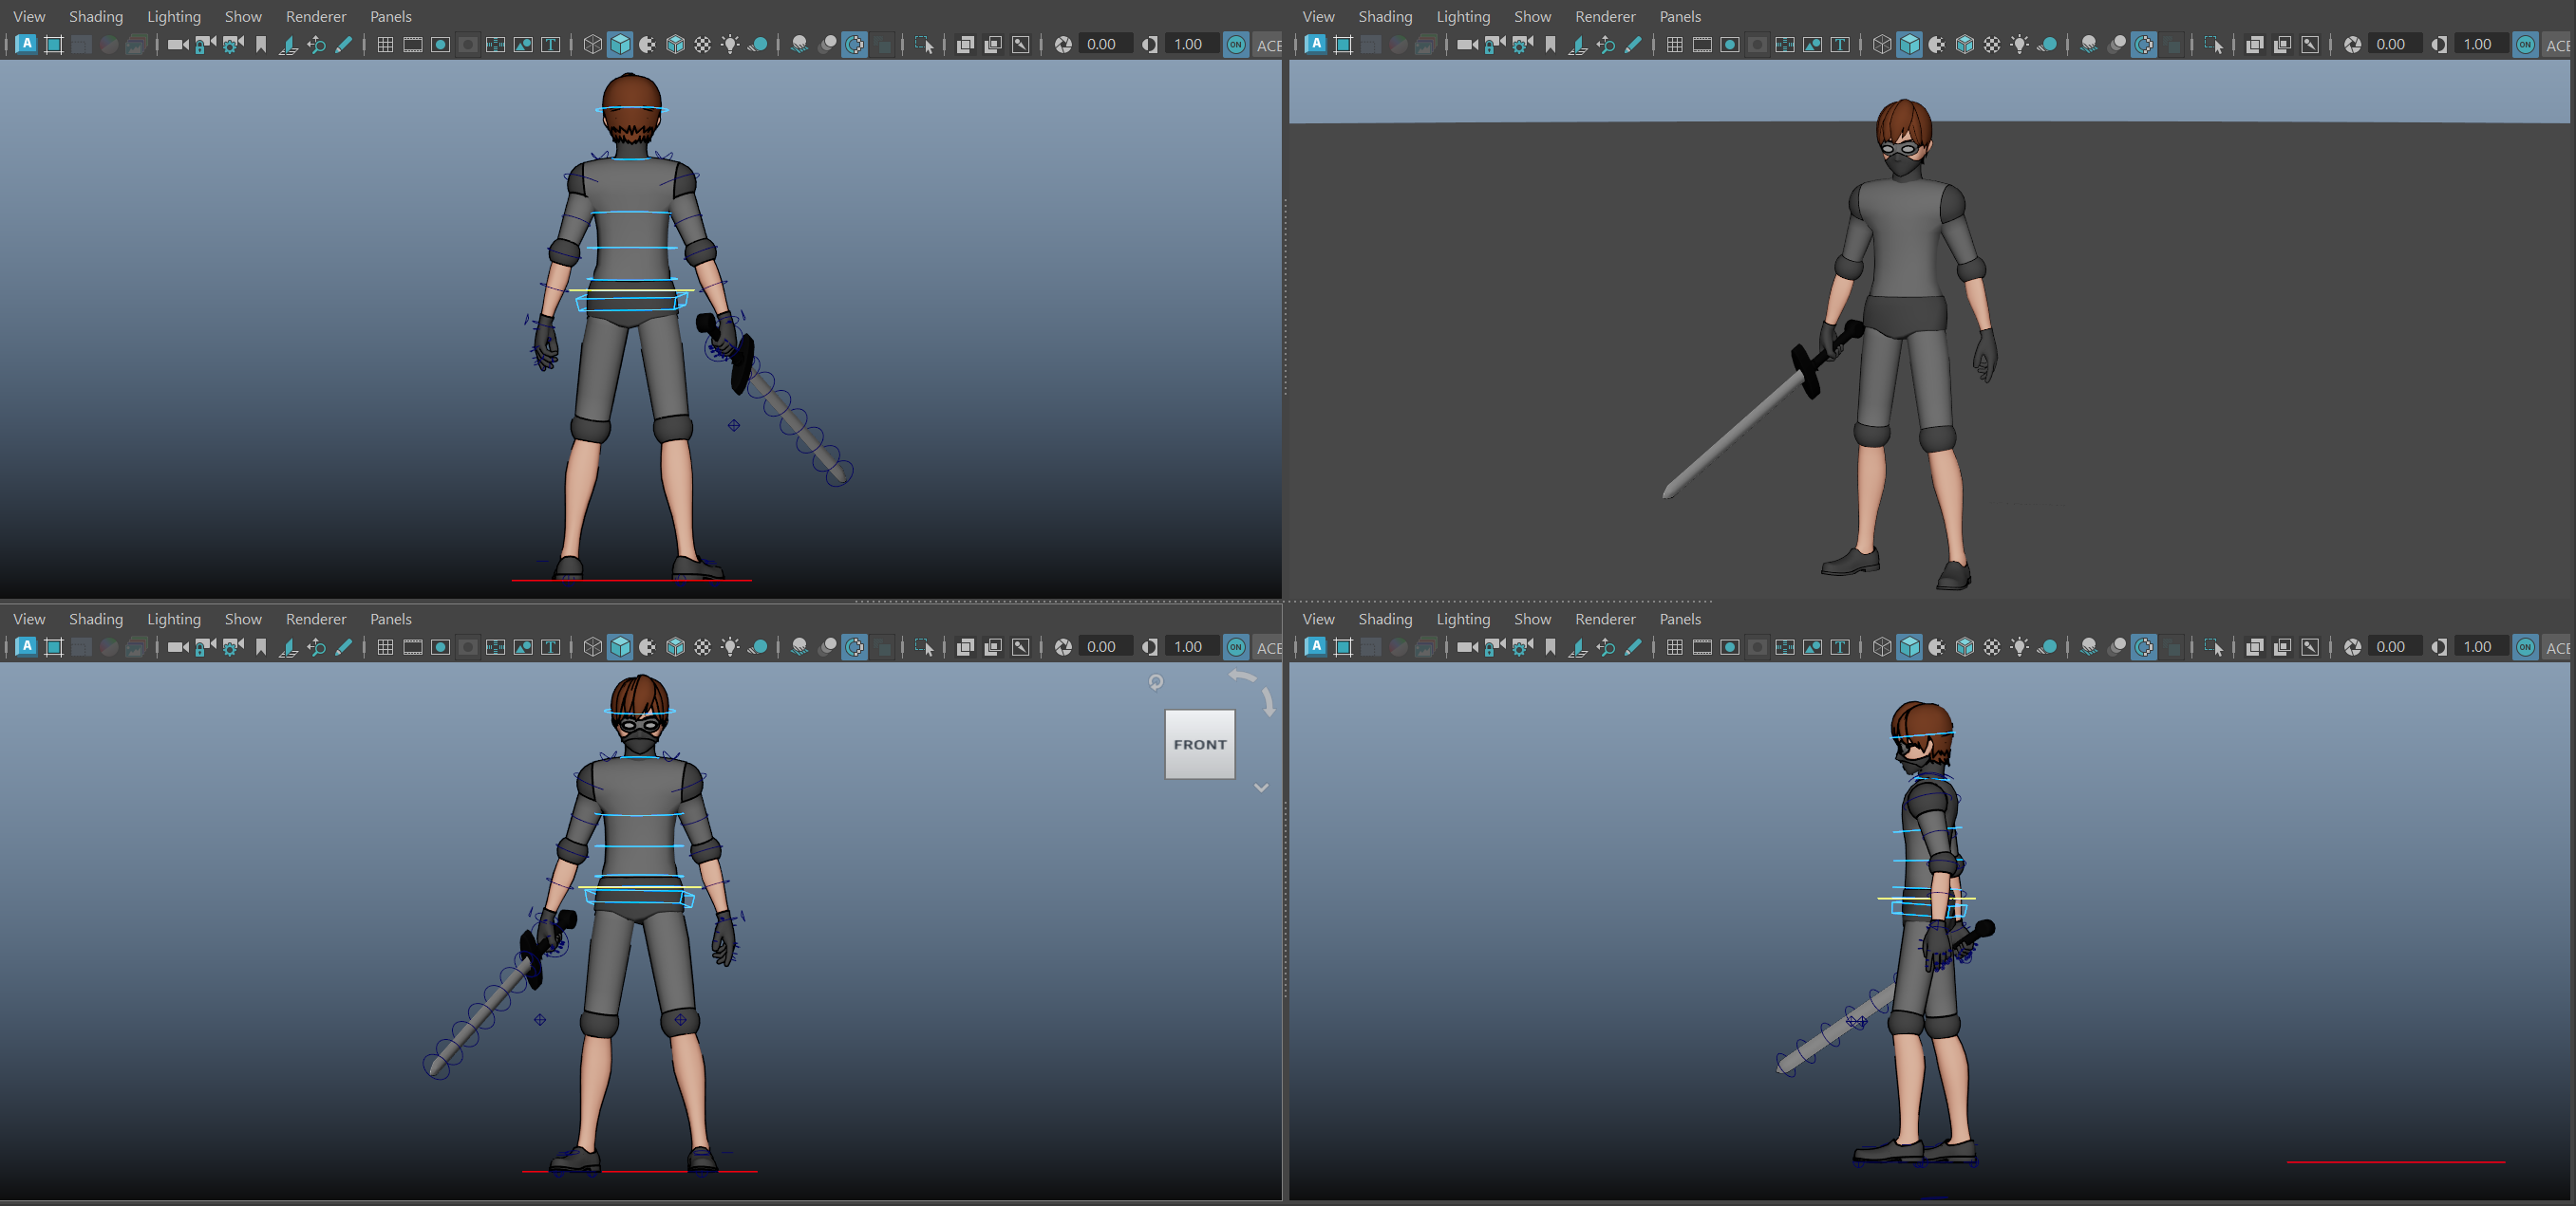Enable Wireframe shading in perspective panel toolbar
The image size is (2576, 1206).
coord(1882,45)
